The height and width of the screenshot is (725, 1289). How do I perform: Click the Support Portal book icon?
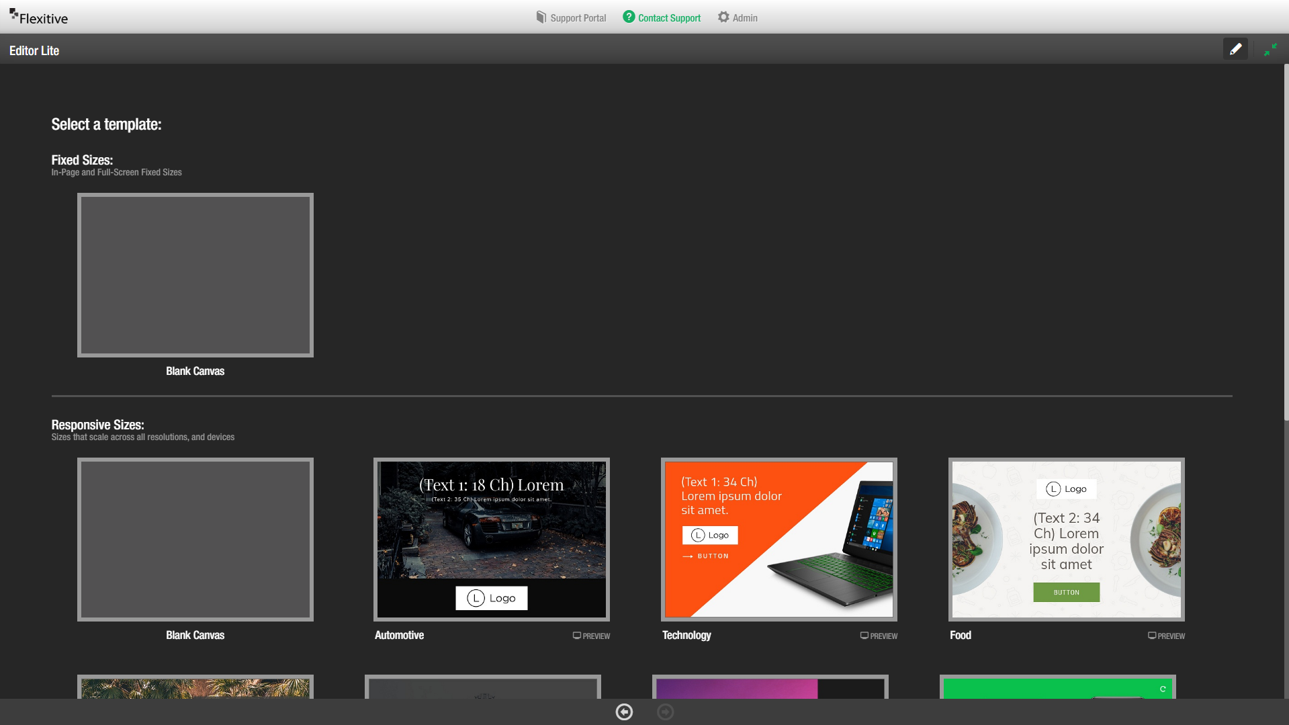coord(541,17)
